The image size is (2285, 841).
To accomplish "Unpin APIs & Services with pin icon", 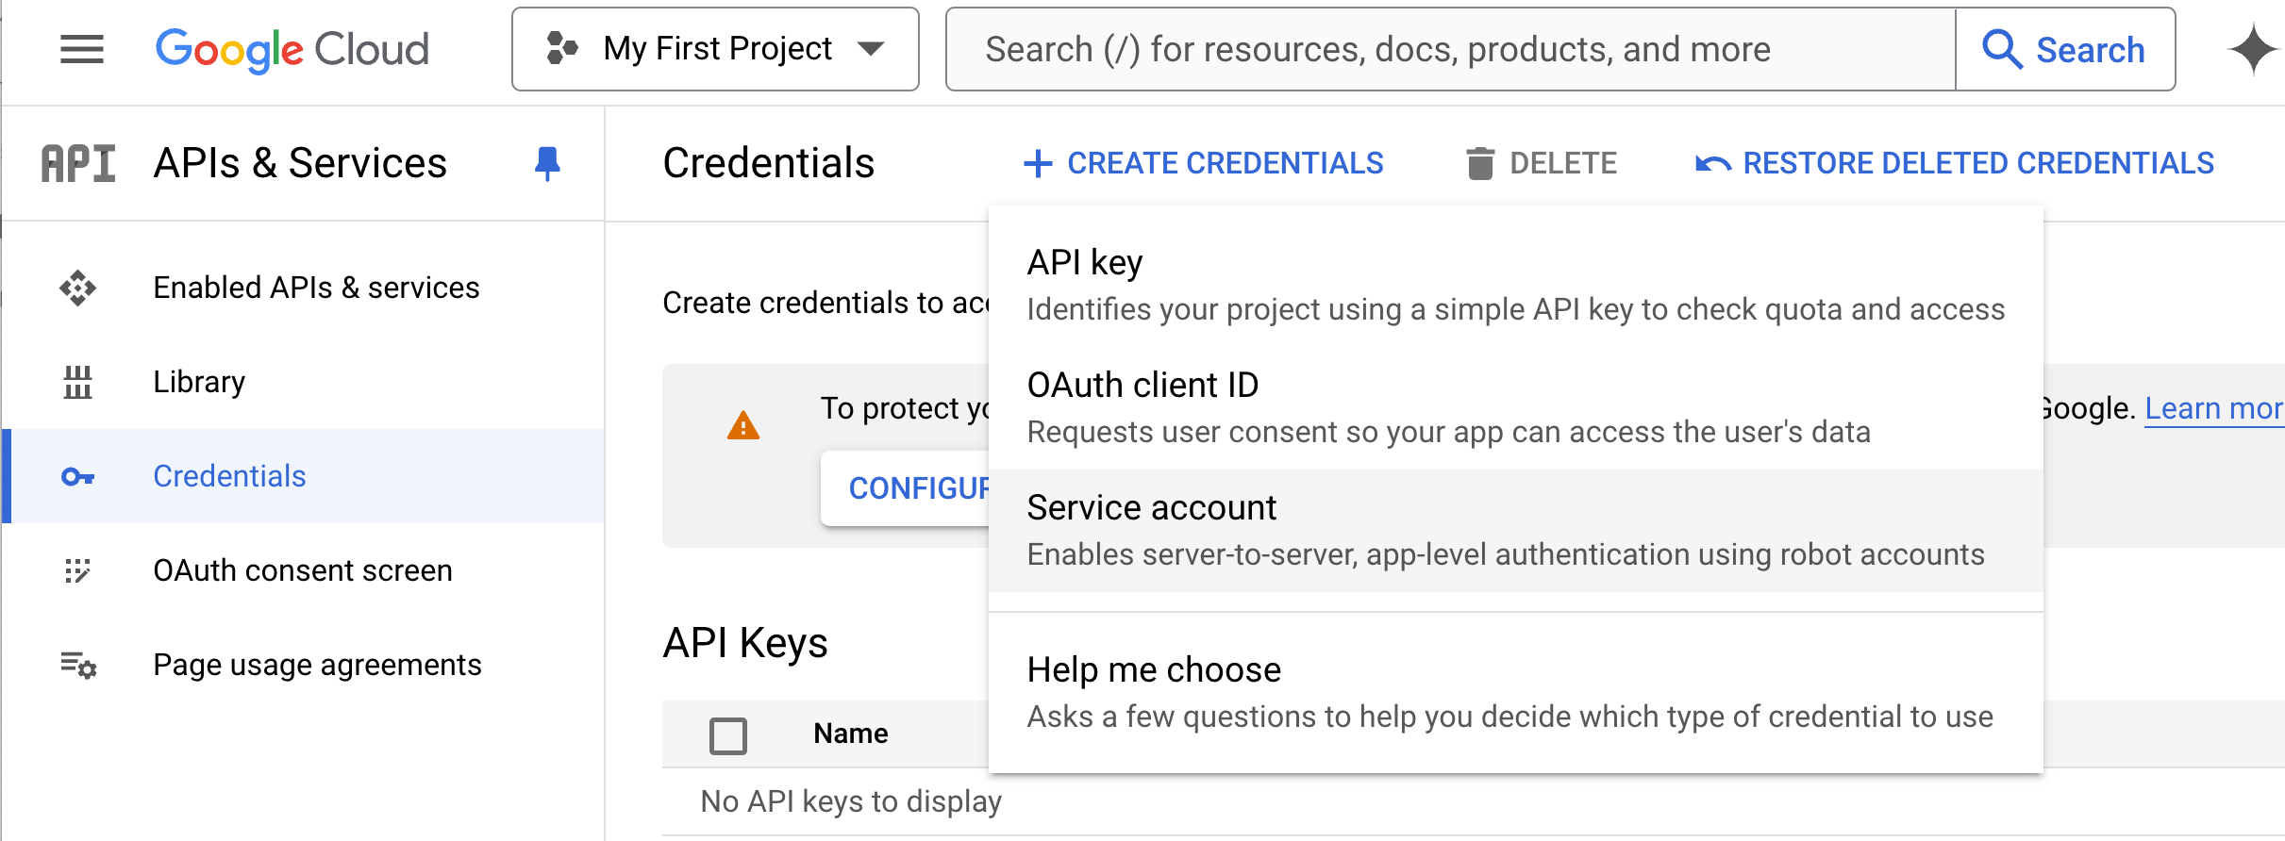I will click(547, 163).
